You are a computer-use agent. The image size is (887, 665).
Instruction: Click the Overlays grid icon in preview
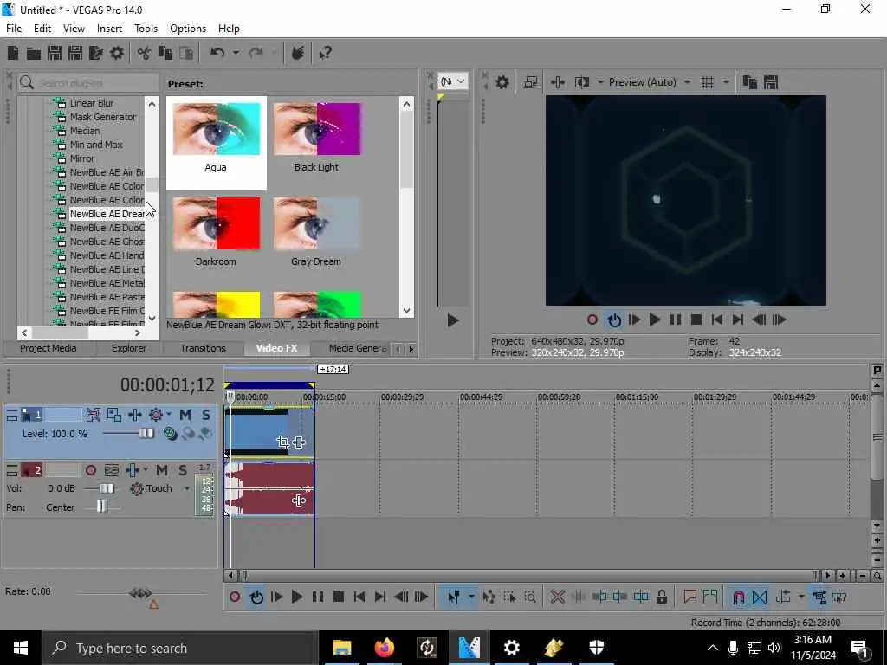tap(707, 82)
